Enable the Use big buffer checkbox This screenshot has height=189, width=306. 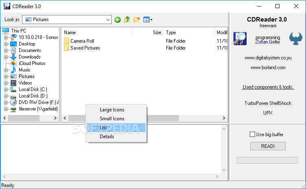[x=252, y=134]
